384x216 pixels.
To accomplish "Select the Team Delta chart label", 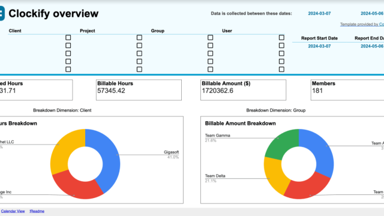I will 215,176.
